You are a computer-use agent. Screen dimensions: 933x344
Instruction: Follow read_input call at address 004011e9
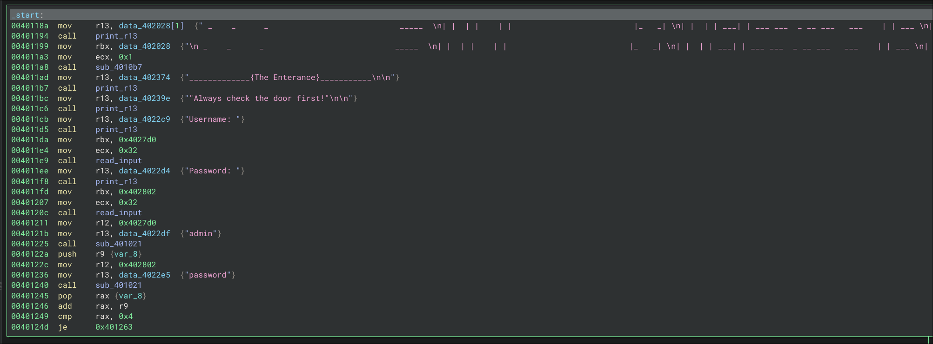pos(119,161)
